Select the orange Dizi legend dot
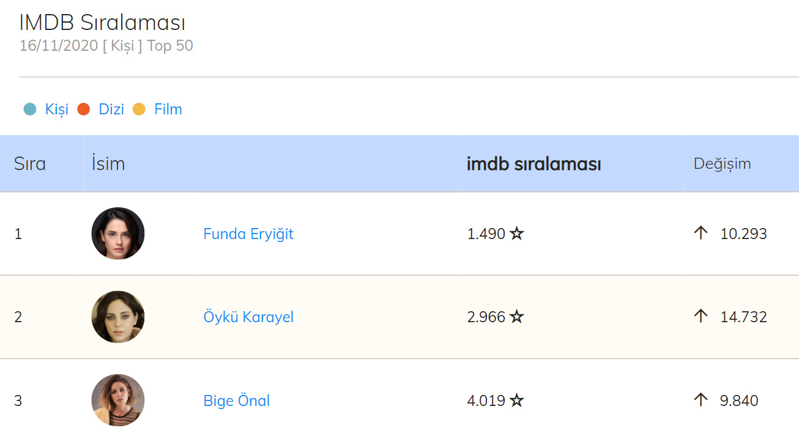The width and height of the screenshot is (799, 439). [x=84, y=109]
